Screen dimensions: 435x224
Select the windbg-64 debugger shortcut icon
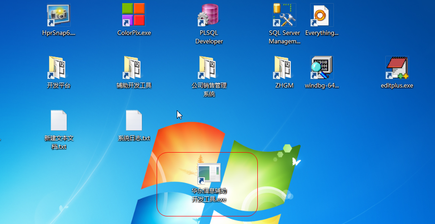322,67
